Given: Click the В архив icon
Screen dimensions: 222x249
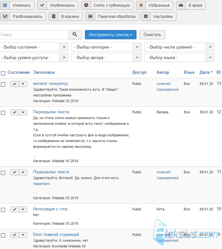Looking at the screenshot, I should pos(181,5).
